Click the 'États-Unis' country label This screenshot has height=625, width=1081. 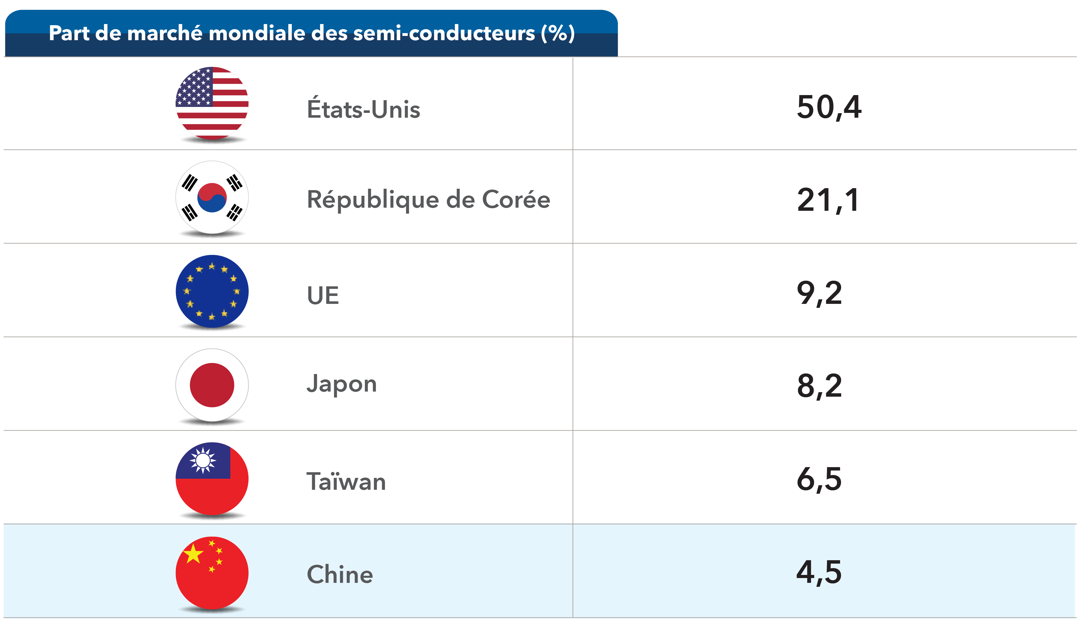tap(363, 109)
